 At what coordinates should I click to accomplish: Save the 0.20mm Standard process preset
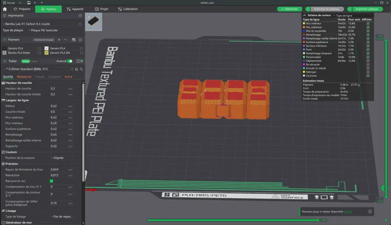coord(77,69)
